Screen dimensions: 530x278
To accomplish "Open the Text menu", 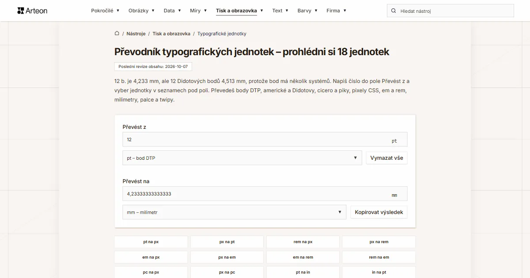I will (x=280, y=11).
